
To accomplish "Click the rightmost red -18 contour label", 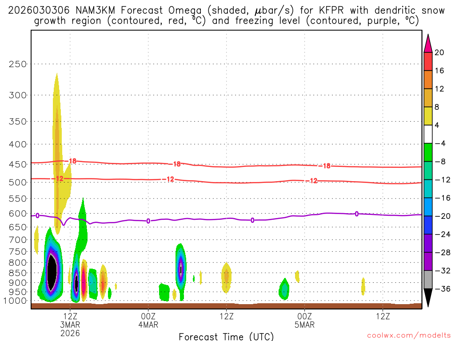I will click(325, 166).
